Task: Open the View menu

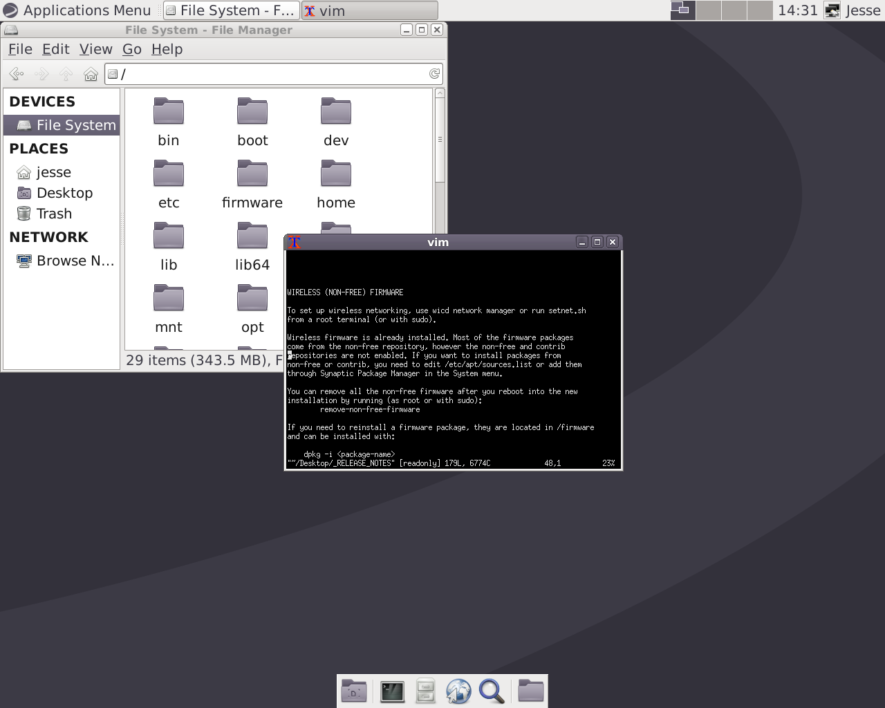Action: [95, 49]
